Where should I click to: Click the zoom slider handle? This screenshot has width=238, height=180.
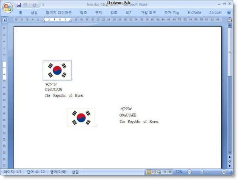pos(202,172)
